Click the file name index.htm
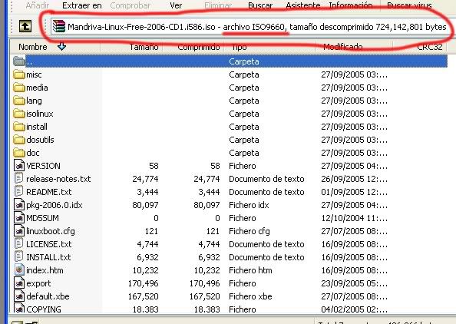Image resolution: width=456 pixels, height=324 pixels. [x=45, y=270]
